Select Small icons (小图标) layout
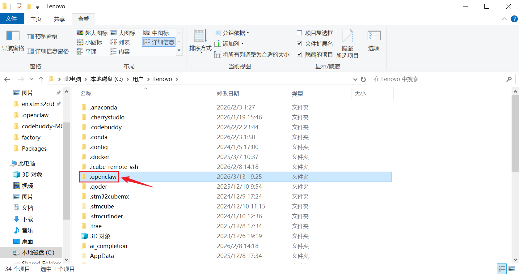 click(x=90, y=42)
